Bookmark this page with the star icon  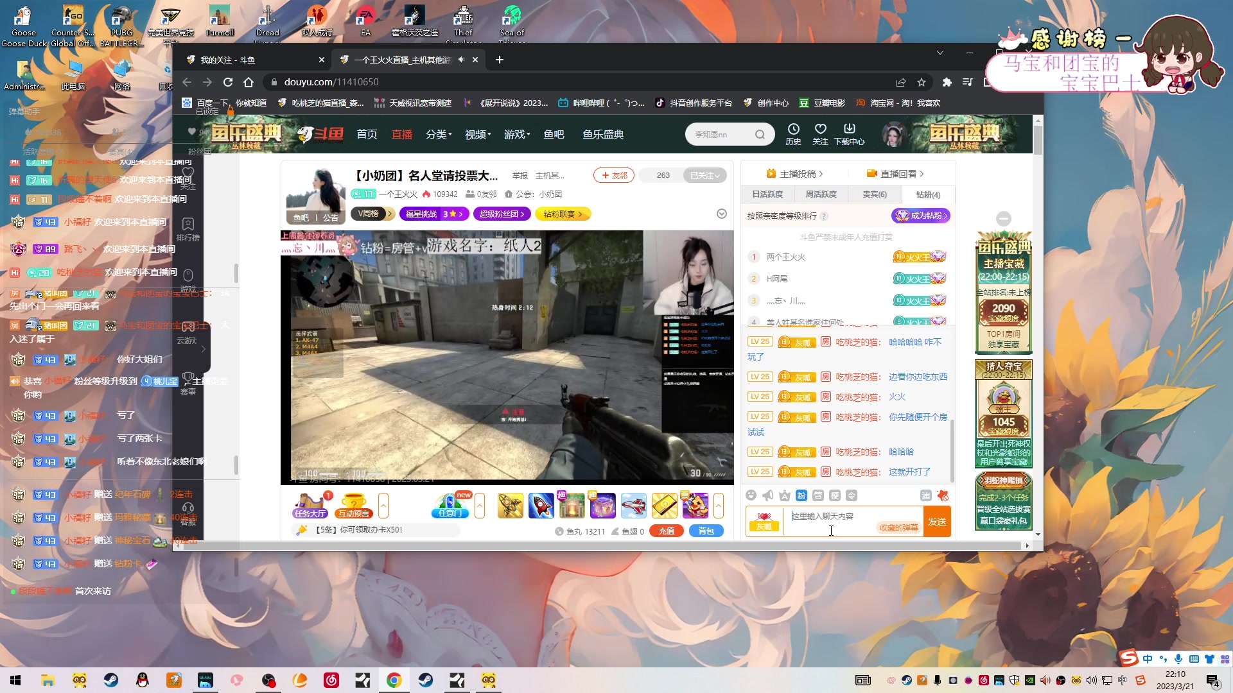[922, 82]
